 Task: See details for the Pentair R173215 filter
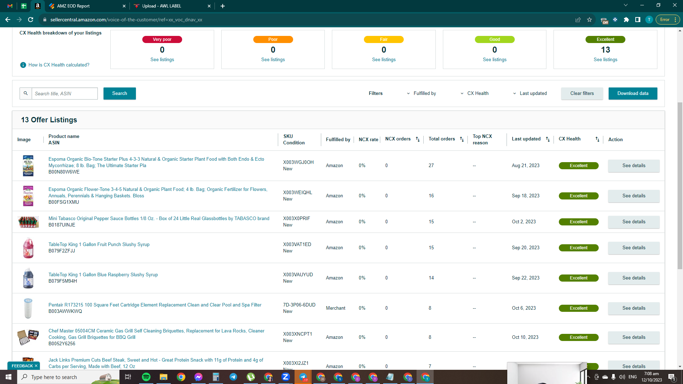(x=634, y=308)
